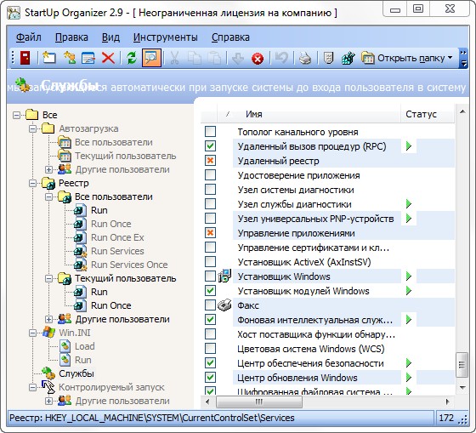Click the red circle stop icon
Viewport: 476px width, 433px height.
point(258,59)
